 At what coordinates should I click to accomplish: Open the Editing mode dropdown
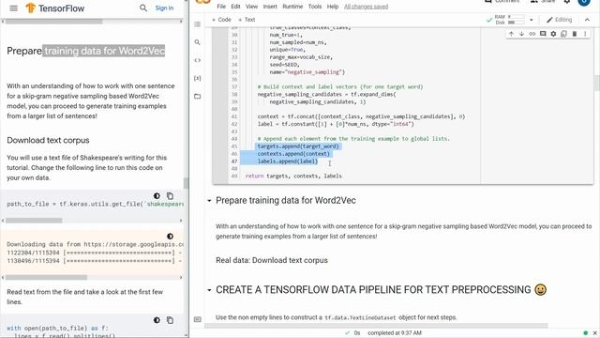559,20
